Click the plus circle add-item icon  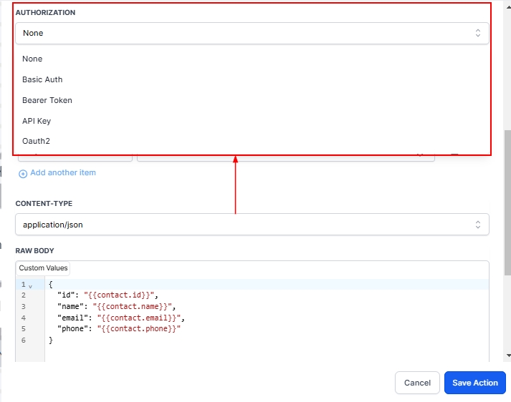[23, 173]
